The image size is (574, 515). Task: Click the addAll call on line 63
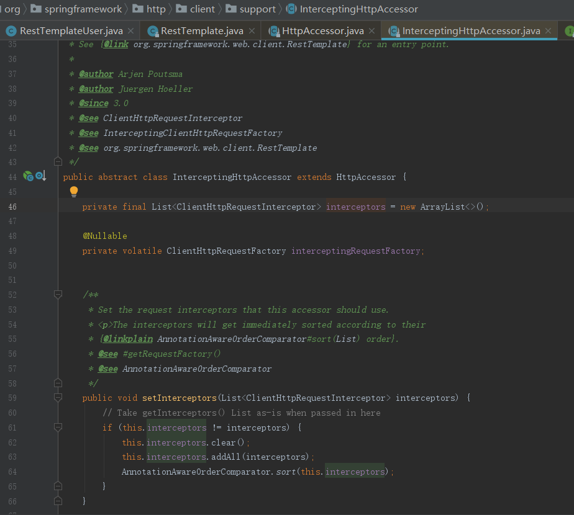click(x=226, y=457)
